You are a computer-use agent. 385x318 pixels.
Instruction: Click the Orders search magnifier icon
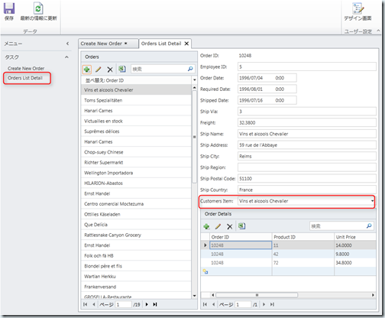tap(190, 69)
